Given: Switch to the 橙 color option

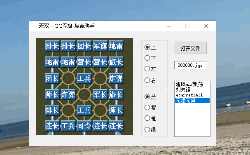Looking at the screenshot, I should point(150,118).
